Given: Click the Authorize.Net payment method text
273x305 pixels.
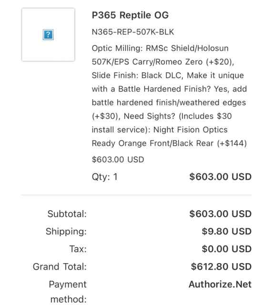Looking at the screenshot, I should [220, 285].
